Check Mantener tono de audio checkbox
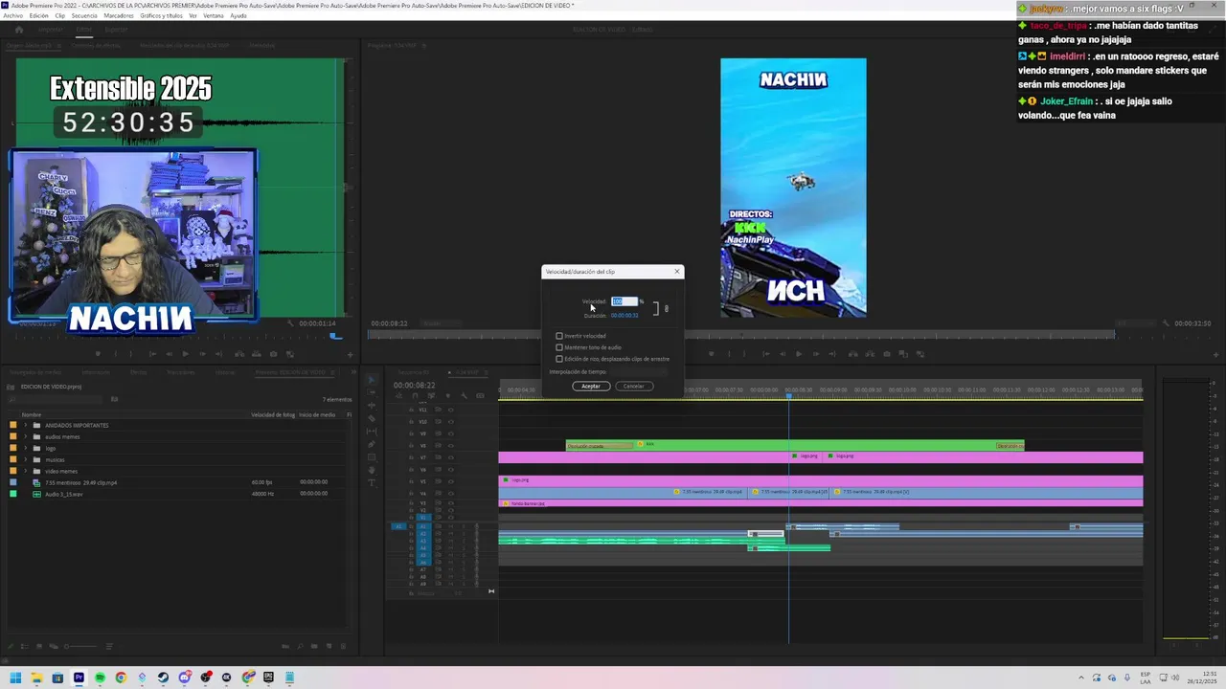Screen dimensions: 1226x689 (559, 347)
